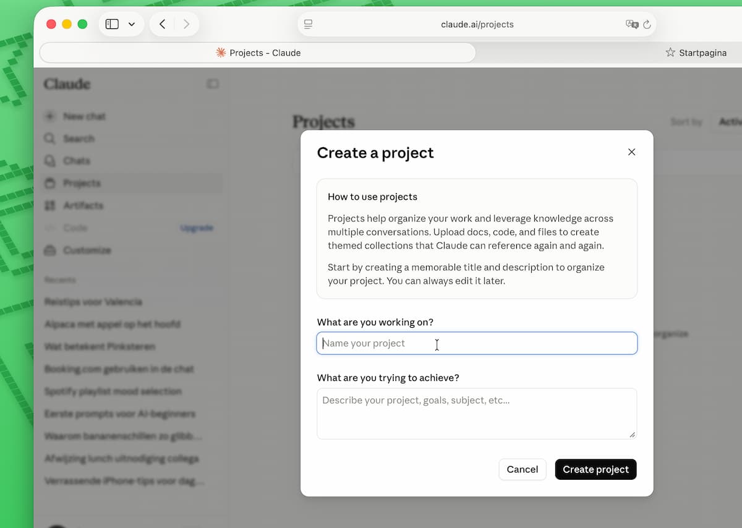The height and width of the screenshot is (528, 742).
Task: Collapse the Claude sidebar panel icon
Action: pyautogui.click(x=213, y=83)
